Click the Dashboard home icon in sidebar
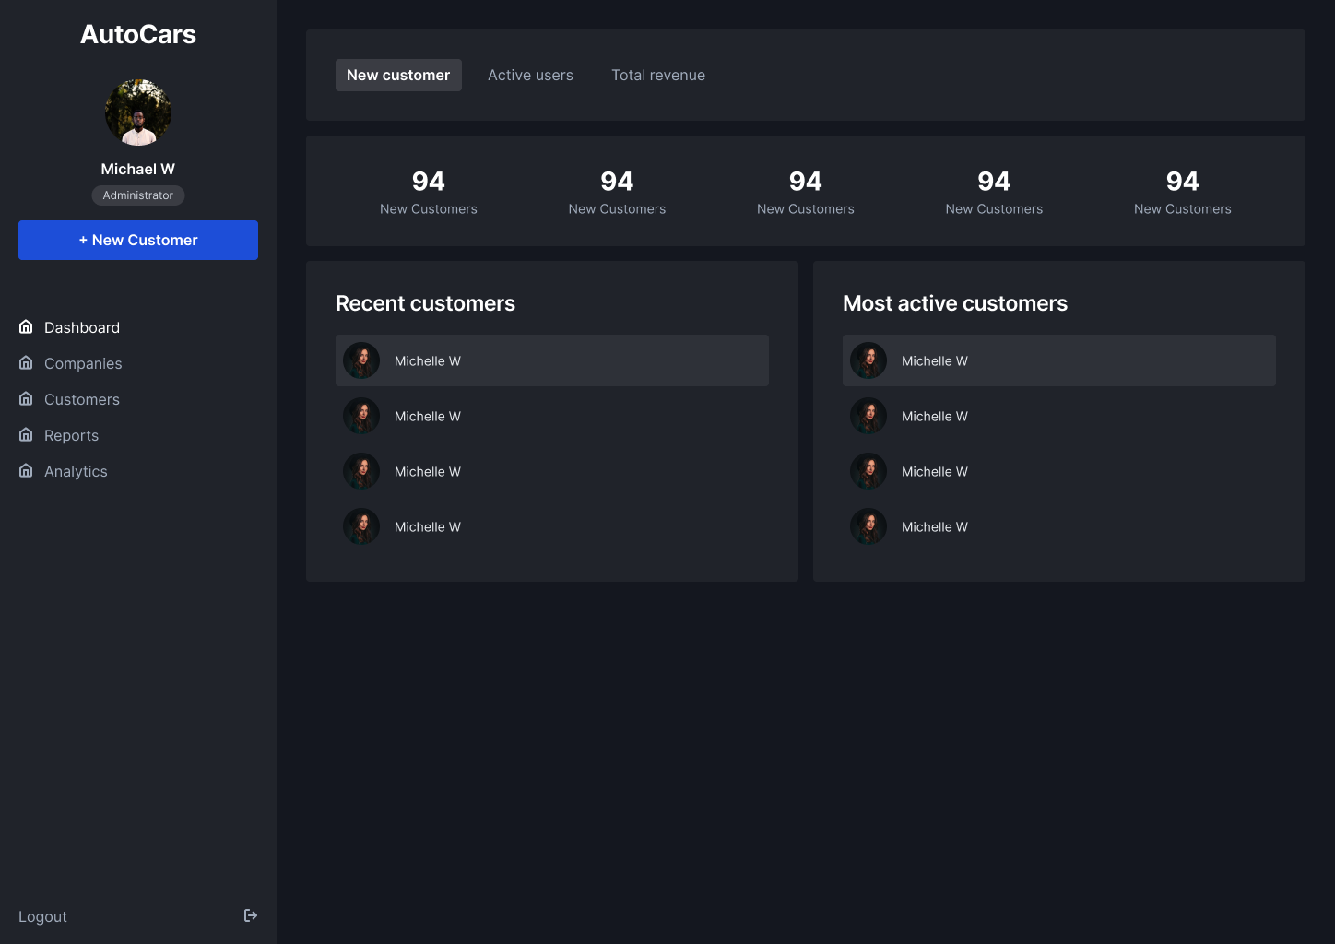Image resolution: width=1335 pixels, height=944 pixels. point(26,327)
